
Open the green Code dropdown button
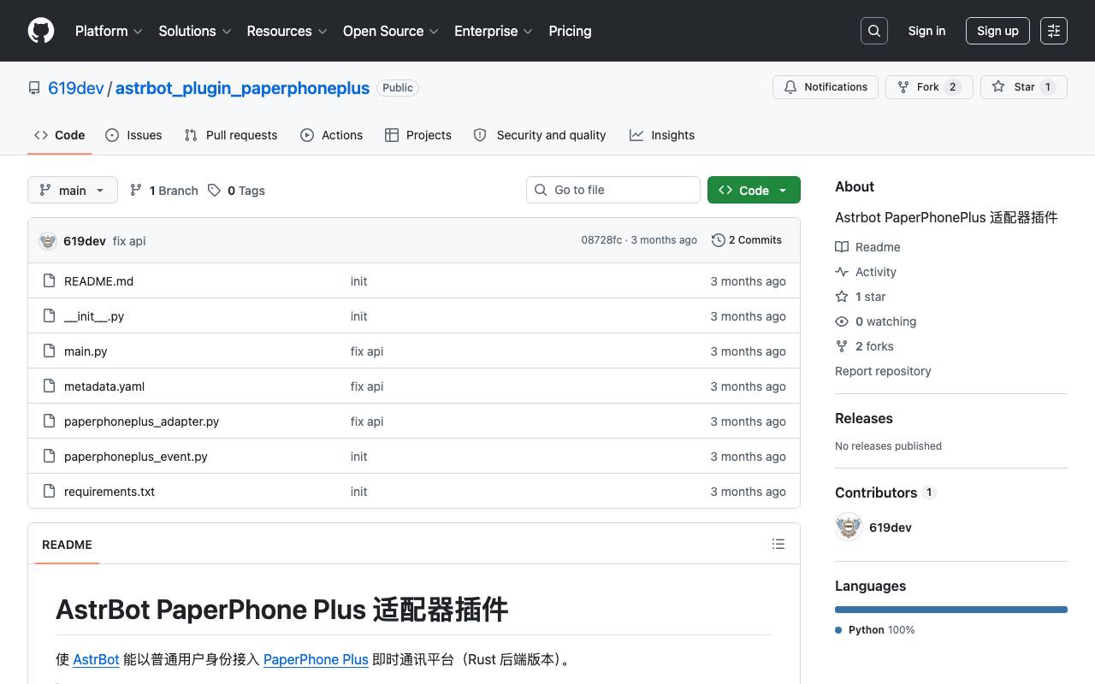754,190
